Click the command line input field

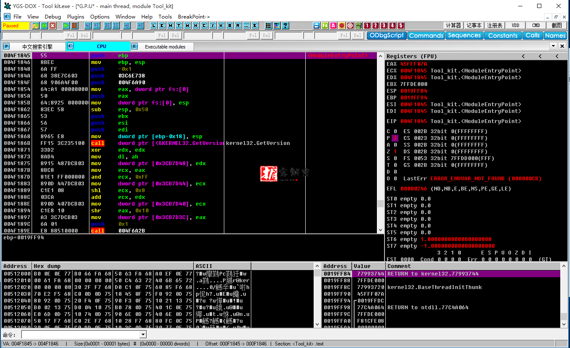click(81, 335)
